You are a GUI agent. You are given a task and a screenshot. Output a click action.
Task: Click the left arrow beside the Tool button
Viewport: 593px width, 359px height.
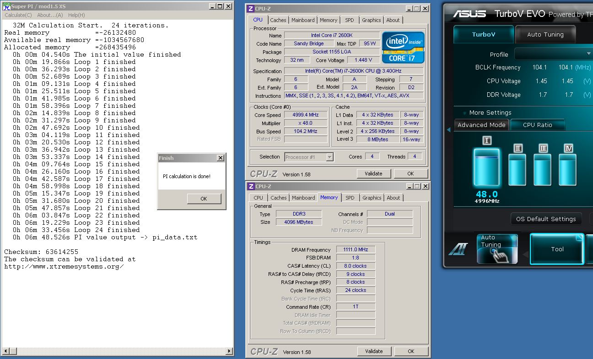point(525,253)
